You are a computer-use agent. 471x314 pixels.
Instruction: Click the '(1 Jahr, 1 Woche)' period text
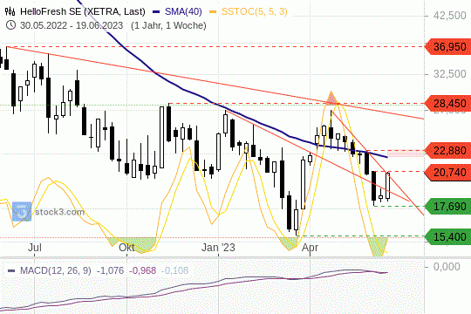(x=168, y=25)
